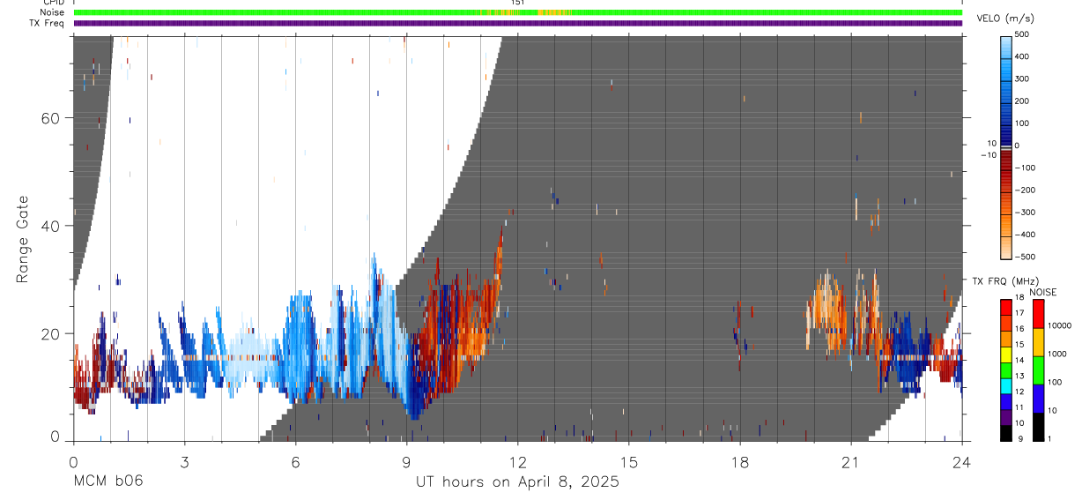Screen dimensions: 1082x500
Task: Click the NOISE legend title
Action: 1042,292
